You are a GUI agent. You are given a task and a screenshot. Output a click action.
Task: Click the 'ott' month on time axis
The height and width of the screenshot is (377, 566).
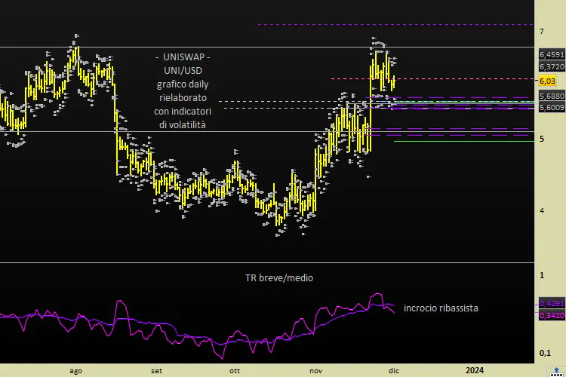(235, 370)
